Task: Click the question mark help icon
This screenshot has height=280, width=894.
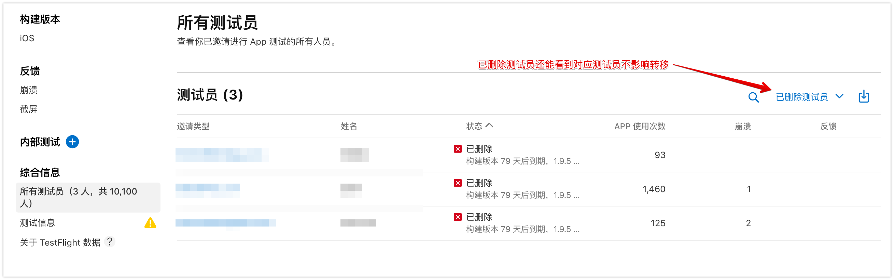Action: coord(110,242)
